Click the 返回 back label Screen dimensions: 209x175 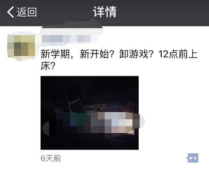pyautogui.click(x=27, y=12)
